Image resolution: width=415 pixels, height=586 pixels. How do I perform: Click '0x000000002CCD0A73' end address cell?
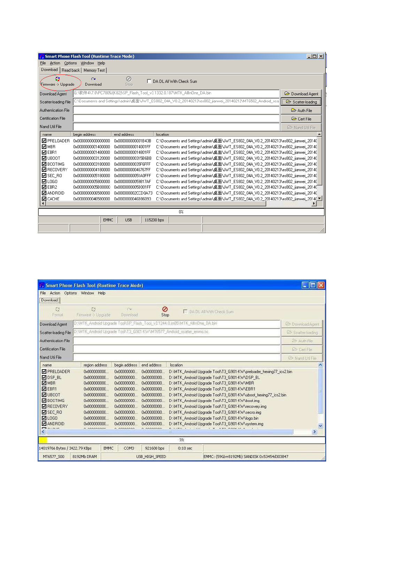[x=133, y=193]
